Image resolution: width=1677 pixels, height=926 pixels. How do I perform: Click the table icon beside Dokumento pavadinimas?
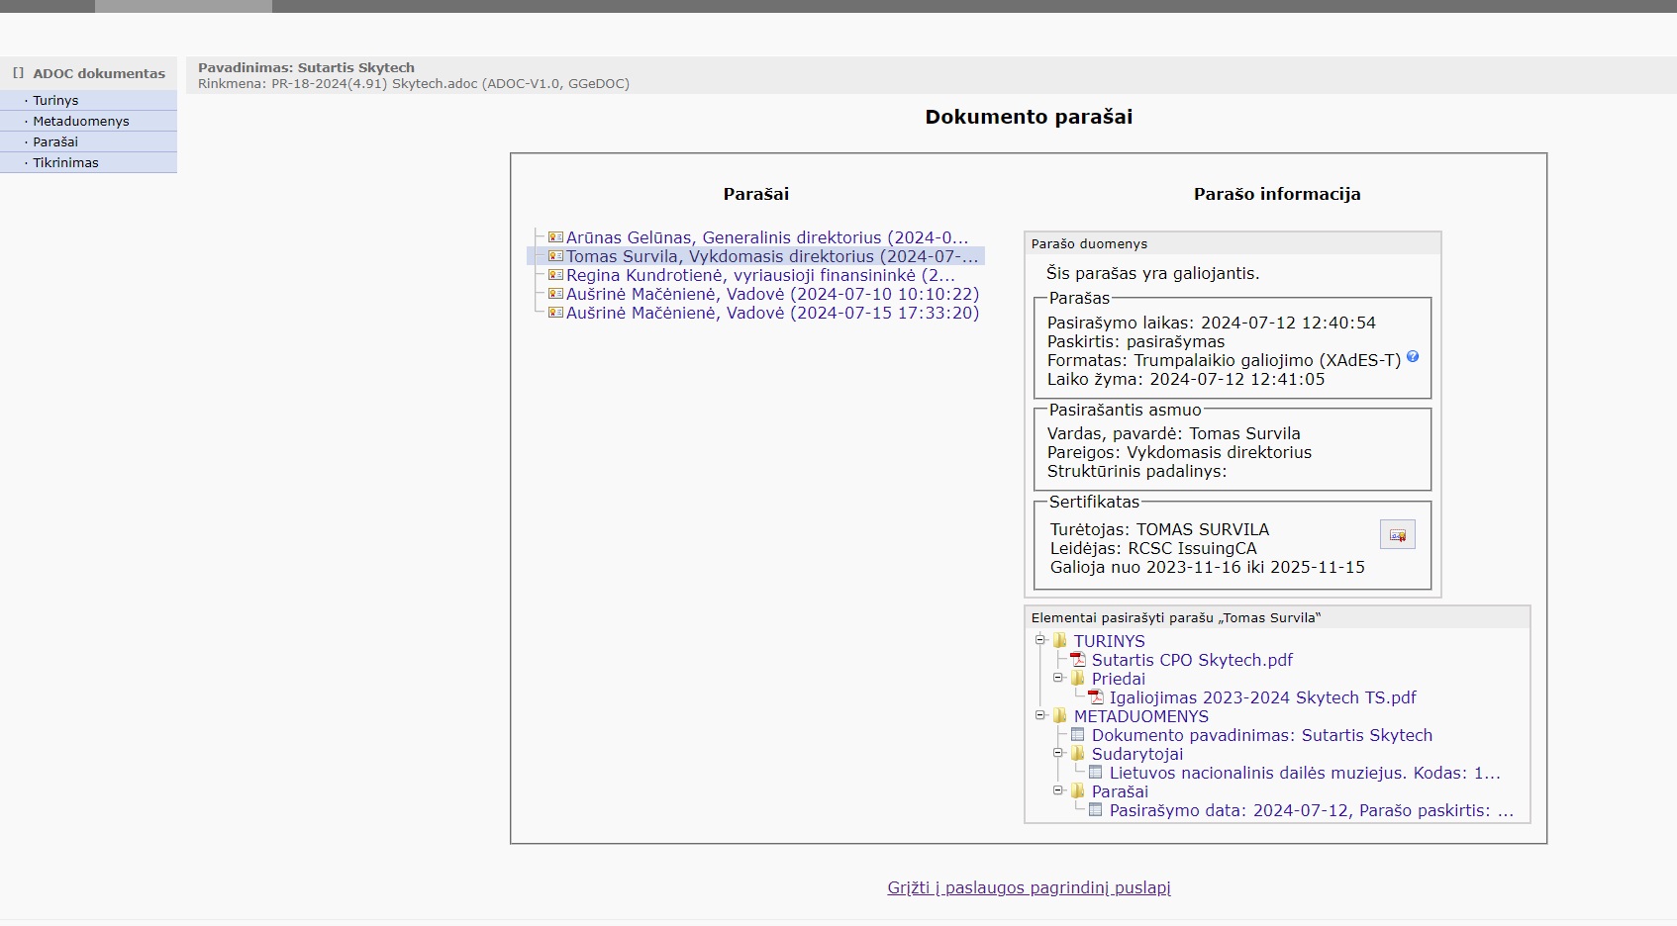1078,735
